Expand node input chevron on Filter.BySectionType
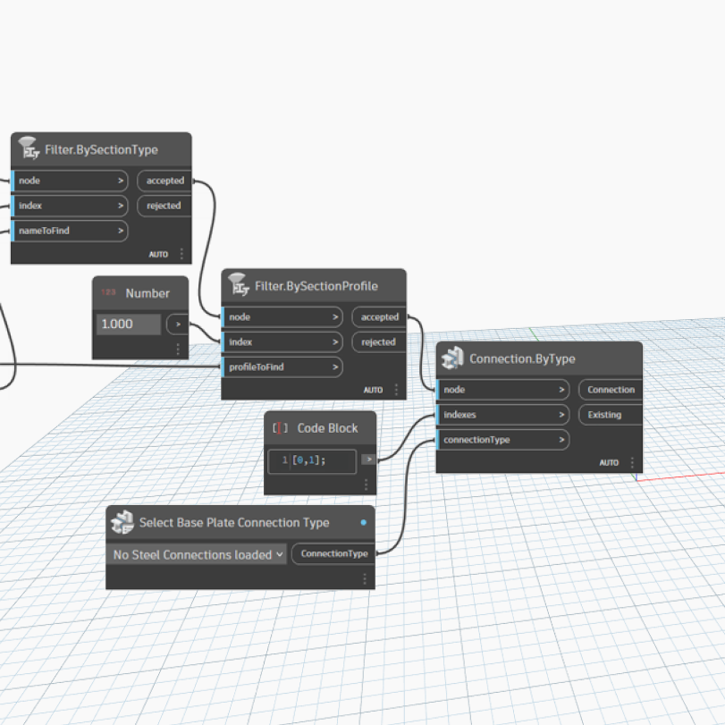Image resolution: width=725 pixels, height=725 pixels. point(121,181)
